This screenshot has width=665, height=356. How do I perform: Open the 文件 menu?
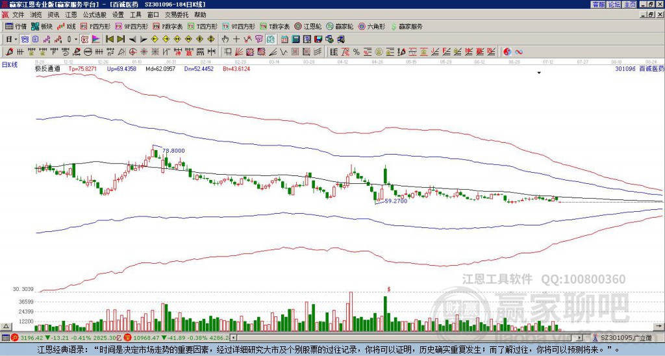coord(18,15)
